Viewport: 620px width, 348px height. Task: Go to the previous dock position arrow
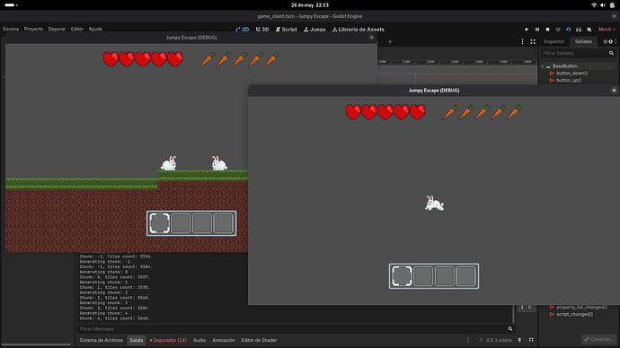pyautogui.click(x=605, y=41)
